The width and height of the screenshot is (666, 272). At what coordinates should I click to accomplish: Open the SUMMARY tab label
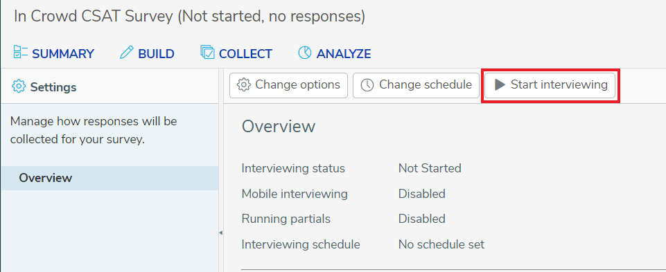63,54
